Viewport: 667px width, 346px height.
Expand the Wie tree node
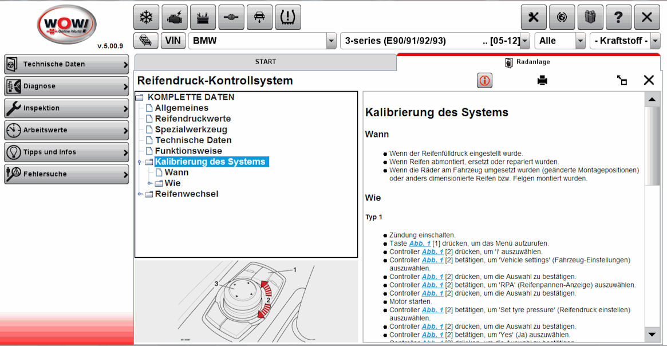click(150, 183)
